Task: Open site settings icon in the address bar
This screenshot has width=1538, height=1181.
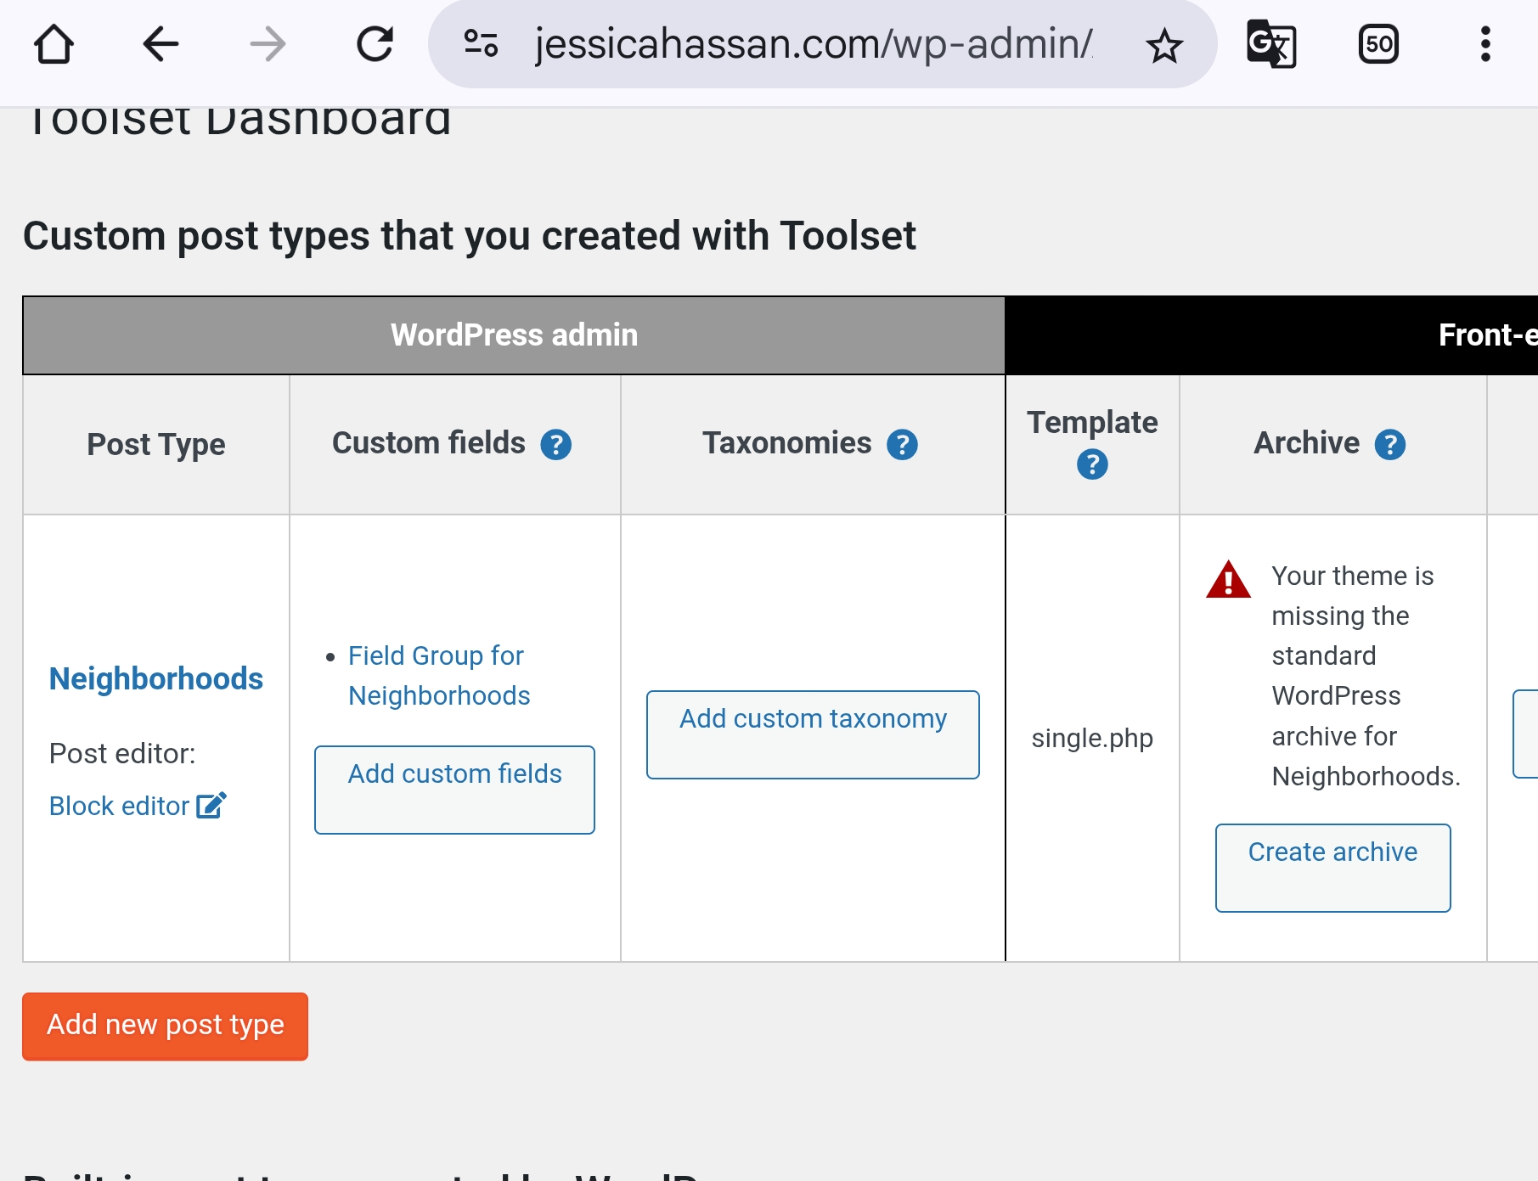Action: click(481, 43)
